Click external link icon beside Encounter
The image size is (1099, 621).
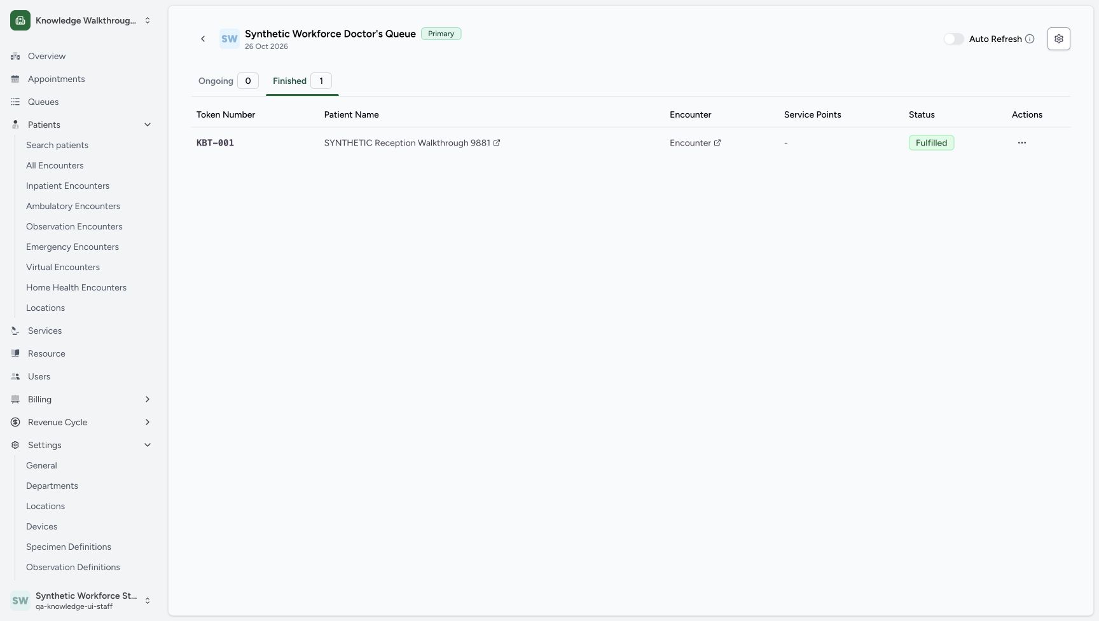717,143
